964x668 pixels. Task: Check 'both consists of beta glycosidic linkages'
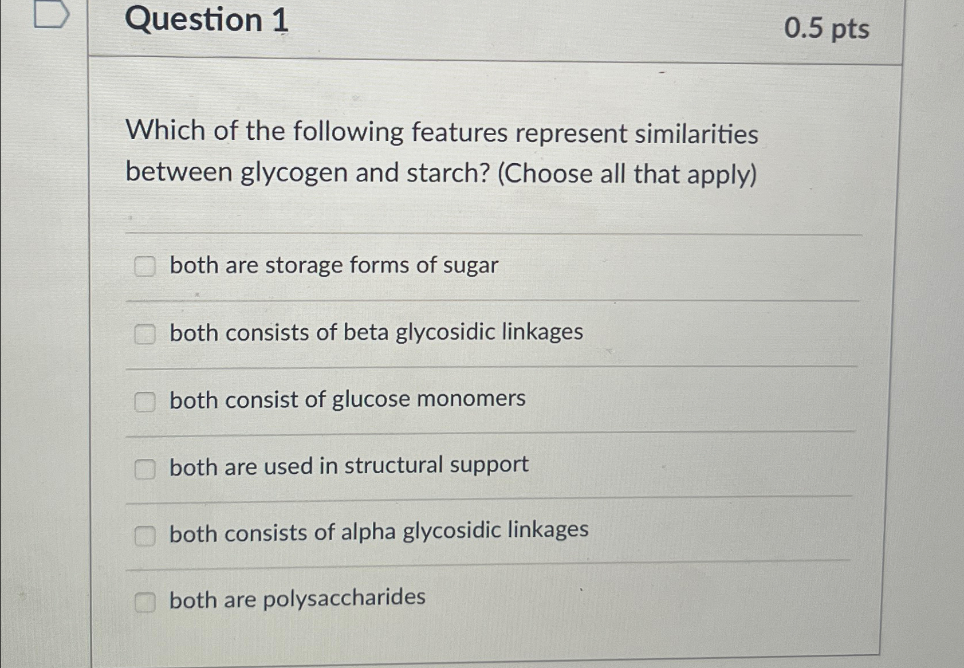tap(145, 333)
